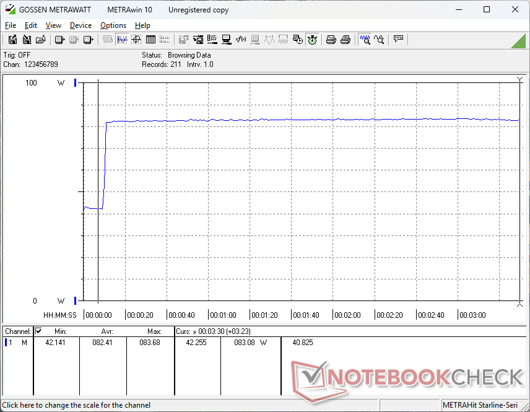This screenshot has height=412, width=530.
Task: Click the leftmost floppy disk save icon
Action: click(x=12, y=40)
